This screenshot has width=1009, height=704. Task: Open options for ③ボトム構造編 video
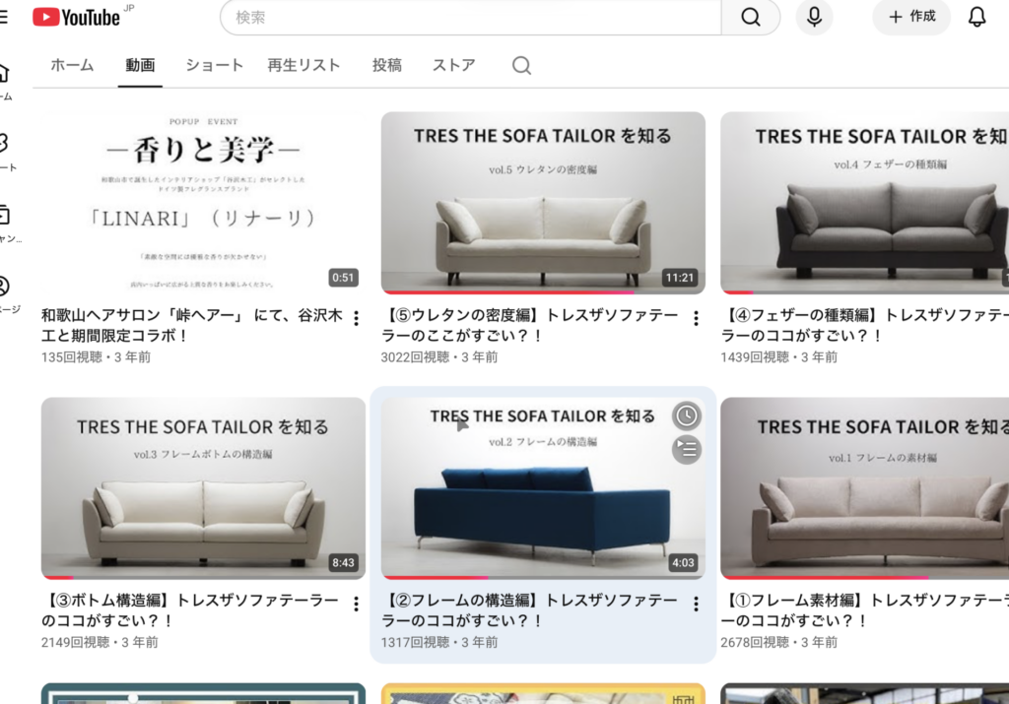coord(356,604)
